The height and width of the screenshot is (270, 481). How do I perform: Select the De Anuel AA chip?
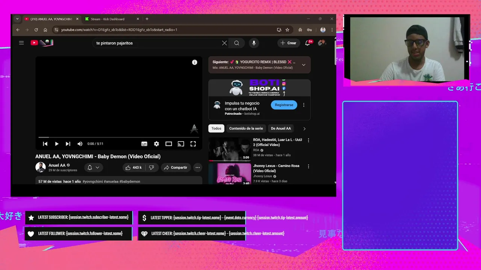(281, 128)
